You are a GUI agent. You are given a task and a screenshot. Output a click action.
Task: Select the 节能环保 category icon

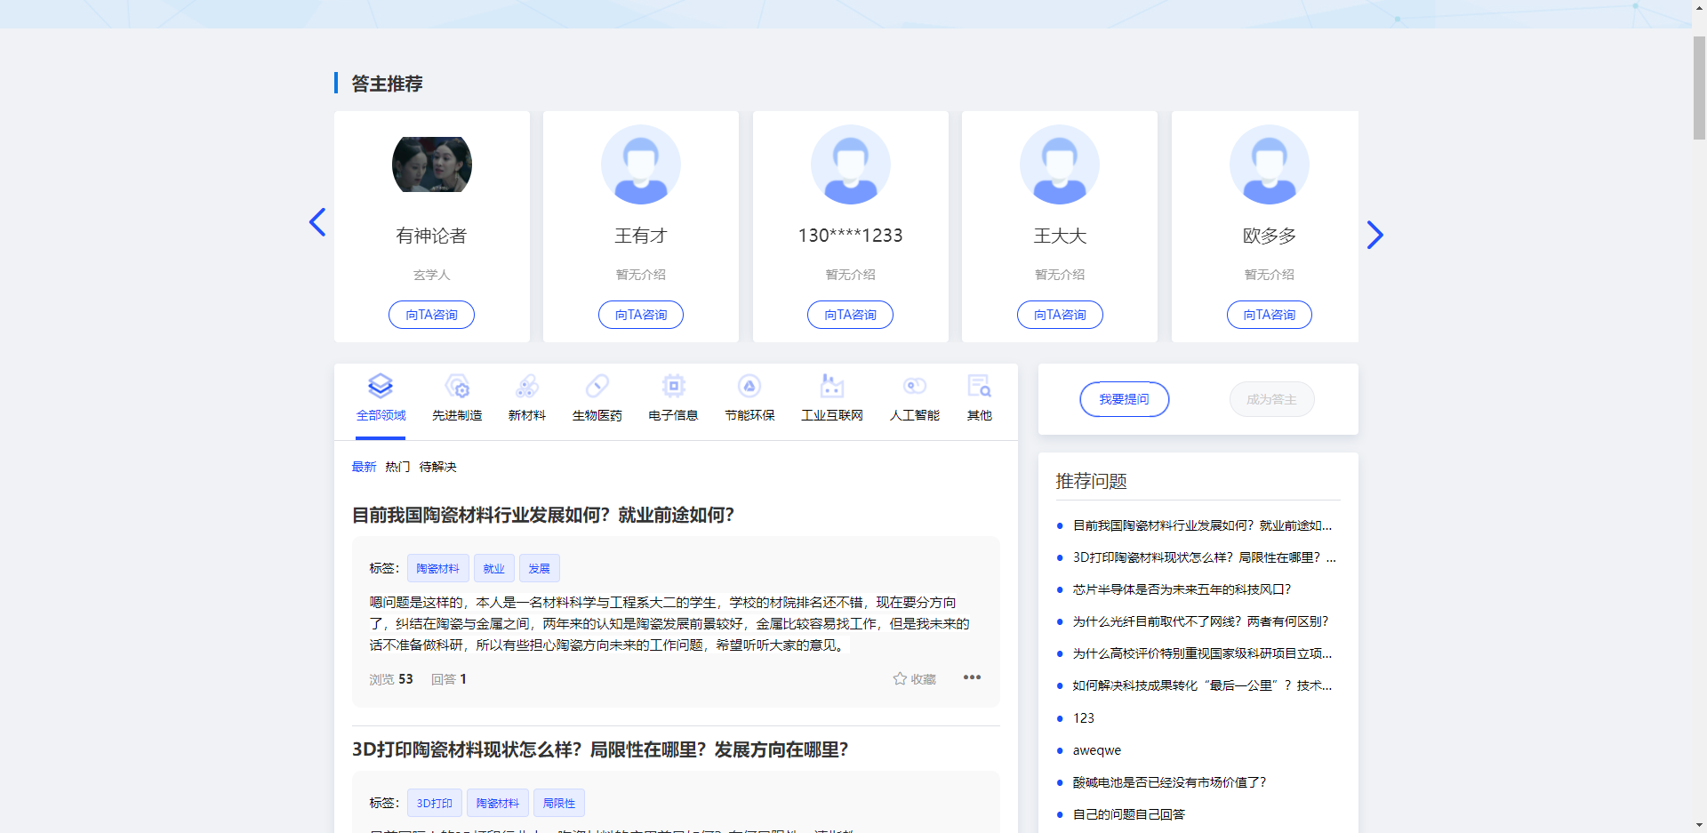click(749, 387)
